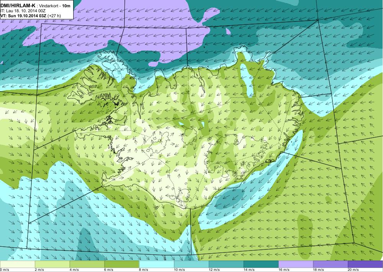This screenshot has height=272, width=383.
Task: Click the dark purple swatch above 20 m/s
Action: 365,264
